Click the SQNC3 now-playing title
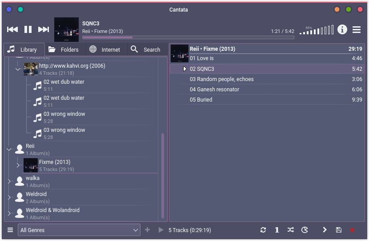 (x=91, y=24)
